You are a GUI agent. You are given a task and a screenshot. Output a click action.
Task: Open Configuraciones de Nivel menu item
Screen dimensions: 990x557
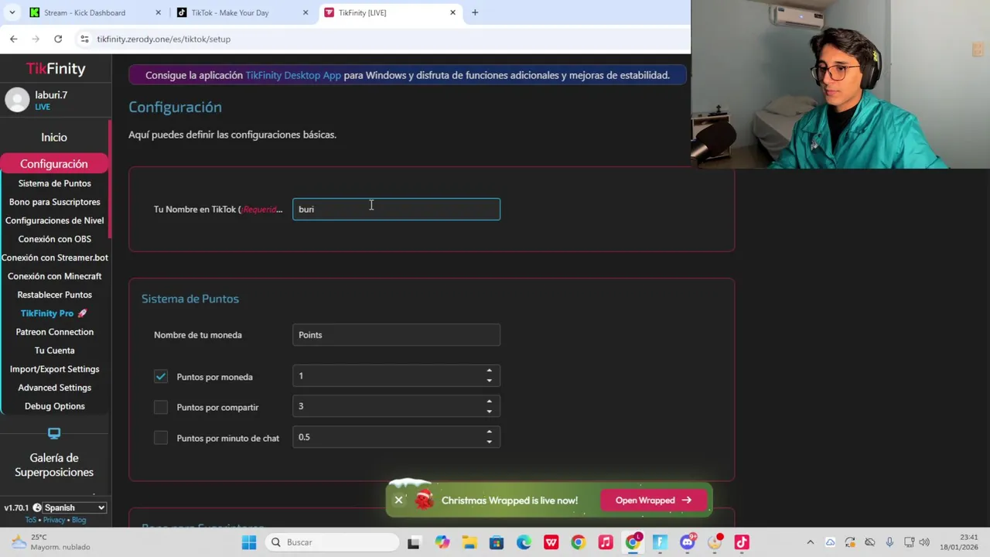click(54, 220)
